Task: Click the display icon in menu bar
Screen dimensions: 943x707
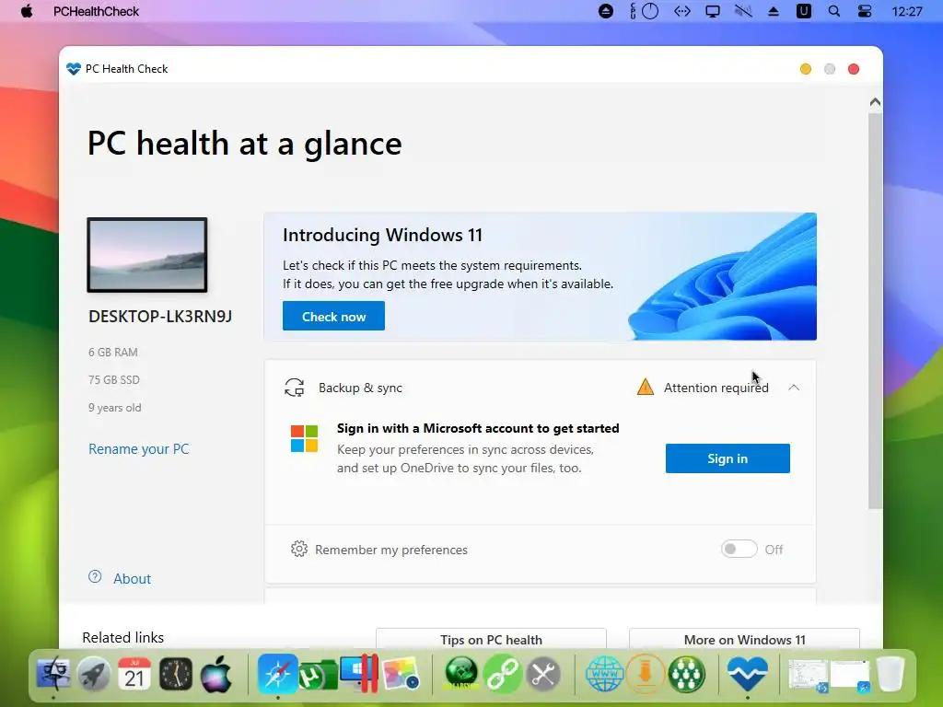Action: tap(713, 11)
